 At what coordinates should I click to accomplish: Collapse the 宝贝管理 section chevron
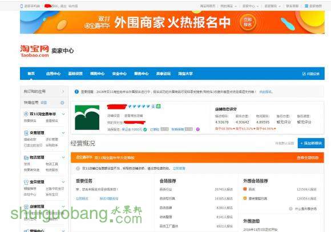point(63,182)
